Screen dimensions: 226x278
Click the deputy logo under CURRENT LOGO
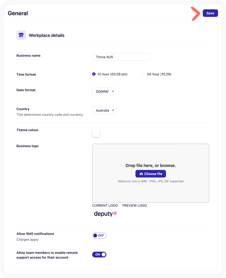pos(105,213)
